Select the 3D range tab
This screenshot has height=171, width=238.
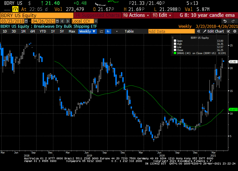coord(14,31)
